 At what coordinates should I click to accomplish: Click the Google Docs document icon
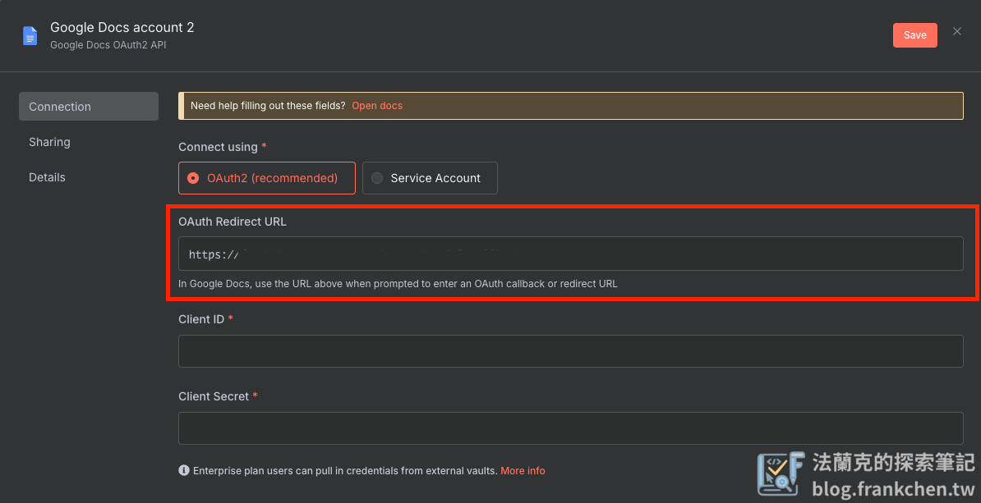coord(30,35)
